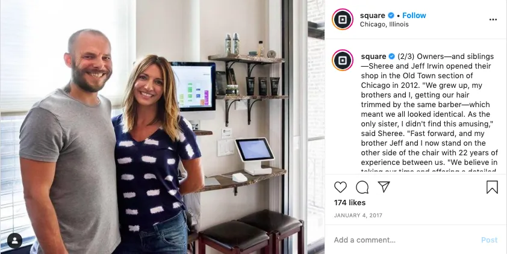Click the verified badge in header
Screen dimensions: 507x254
391,15
